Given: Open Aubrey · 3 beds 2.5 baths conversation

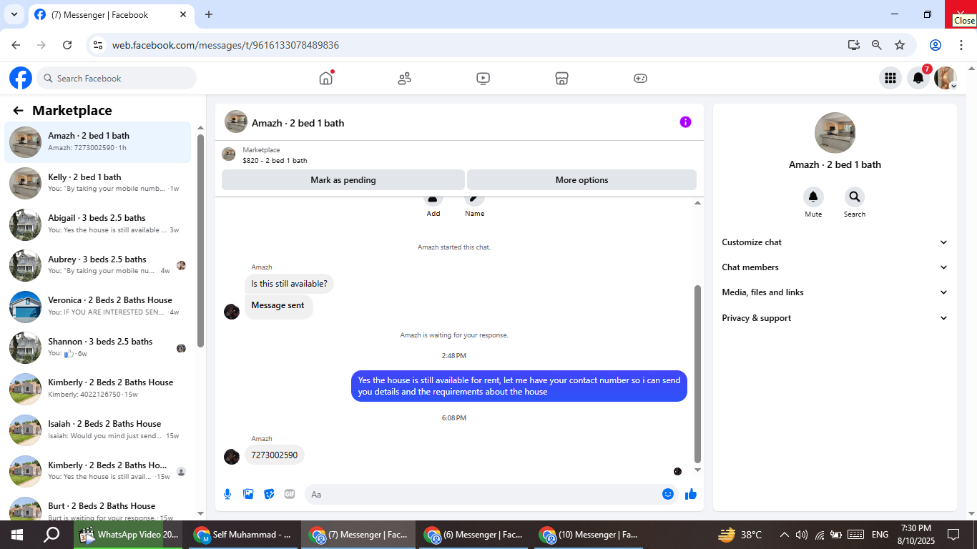Looking at the screenshot, I should pos(98,265).
